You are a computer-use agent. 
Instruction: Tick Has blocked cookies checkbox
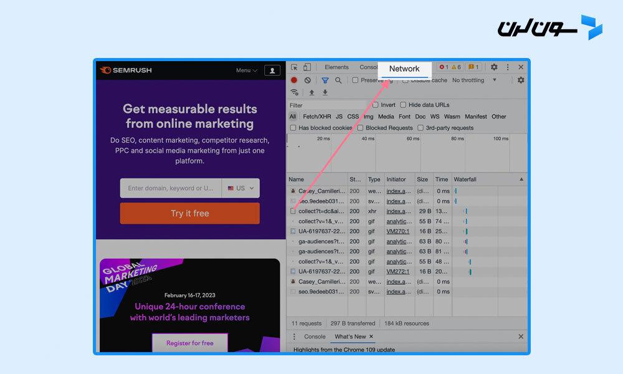[293, 128]
